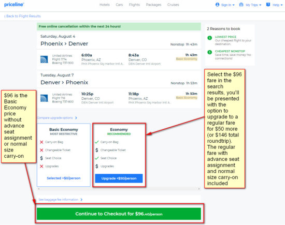Open Compare upgrade options link
The width and height of the screenshot is (285, 225).
tap(55, 118)
